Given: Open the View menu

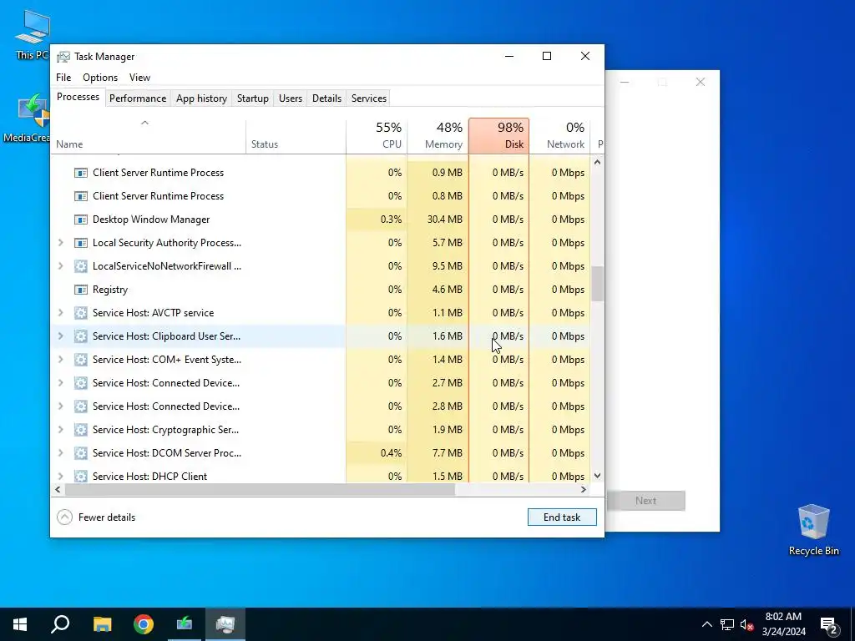Looking at the screenshot, I should [x=139, y=78].
